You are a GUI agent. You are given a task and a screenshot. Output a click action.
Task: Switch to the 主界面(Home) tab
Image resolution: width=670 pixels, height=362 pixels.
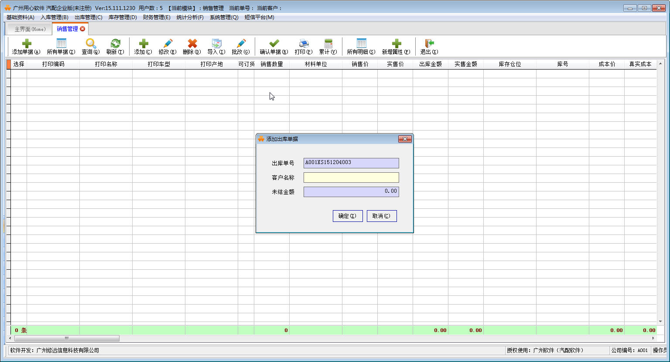point(30,29)
